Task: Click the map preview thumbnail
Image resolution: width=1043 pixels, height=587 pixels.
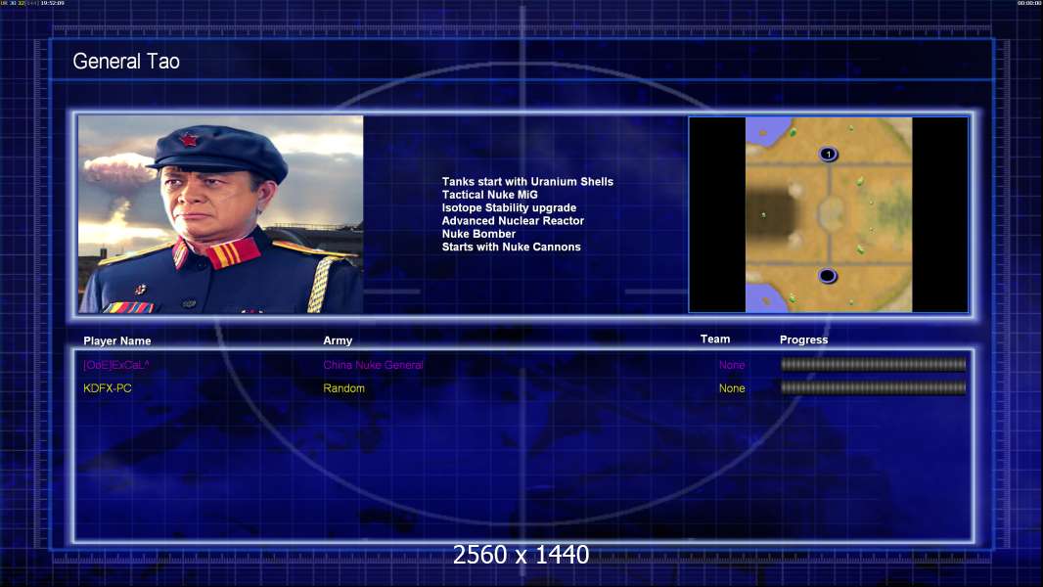Action: [x=829, y=214]
